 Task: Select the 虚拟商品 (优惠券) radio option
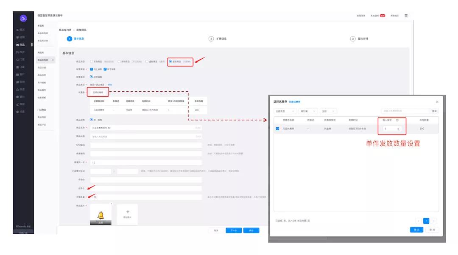[x=170, y=61]
